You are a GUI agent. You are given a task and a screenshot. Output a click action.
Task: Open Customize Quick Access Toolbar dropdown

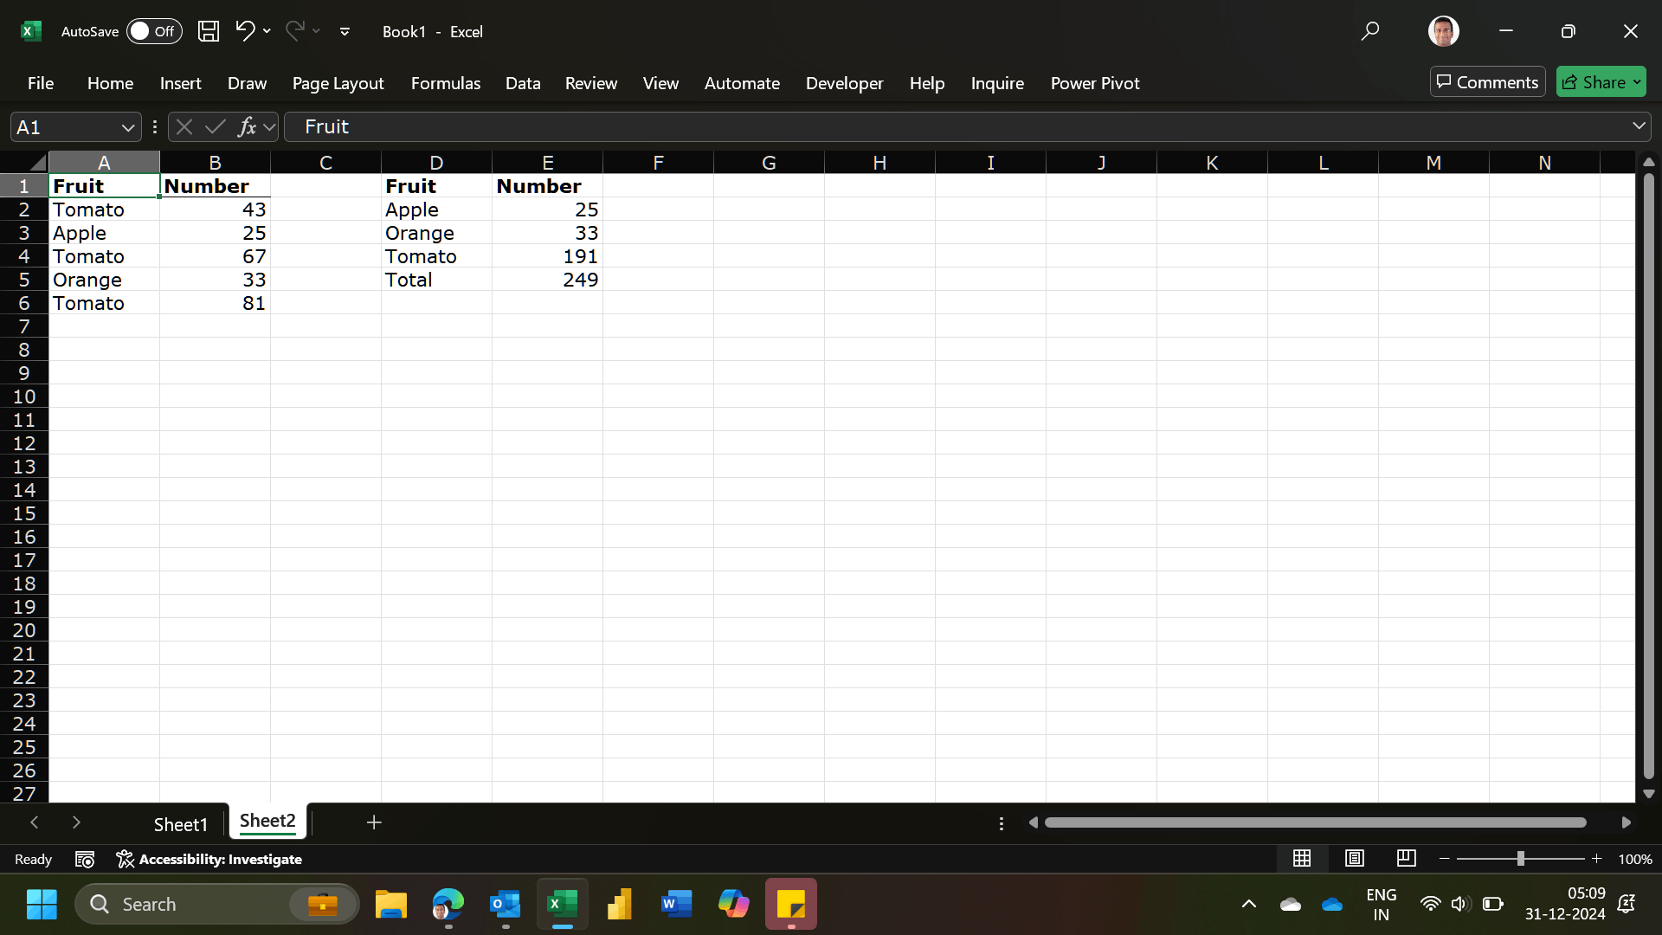345,31
